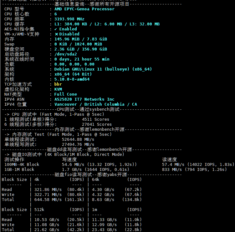Image resolution: width=235 pixels, height=232 pixels.
Task: Click the KVM virtualization value
Action: pos(58,89)
